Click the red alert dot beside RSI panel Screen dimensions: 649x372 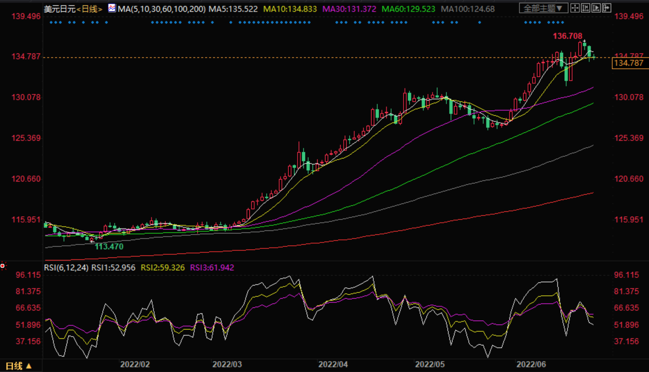(x=3, y=266)
